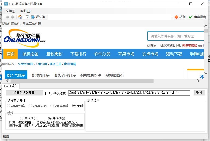Click the horizontal scrollbar thumb
This screenshot has width=210, height=141.
[82, 81]
